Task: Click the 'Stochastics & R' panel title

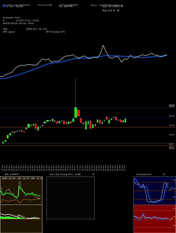Action: [144, 174]
